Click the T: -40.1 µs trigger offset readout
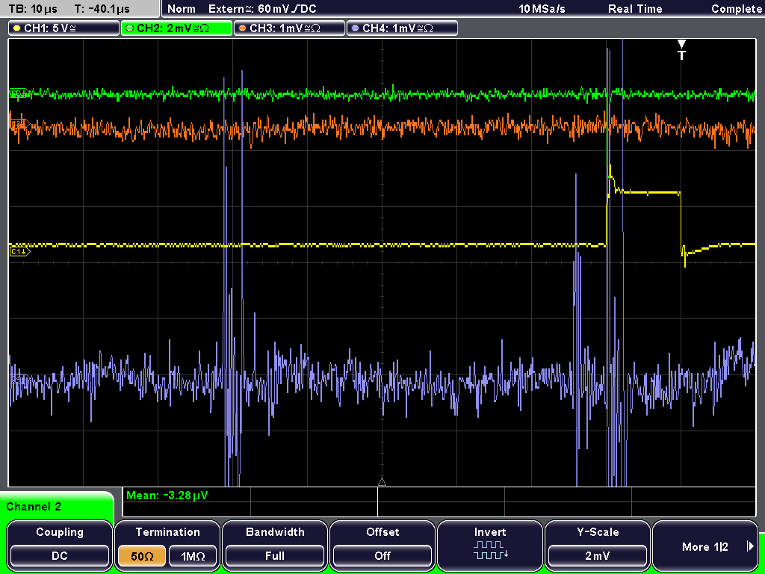The image size is (765, 574). click(x=102, y=9)
